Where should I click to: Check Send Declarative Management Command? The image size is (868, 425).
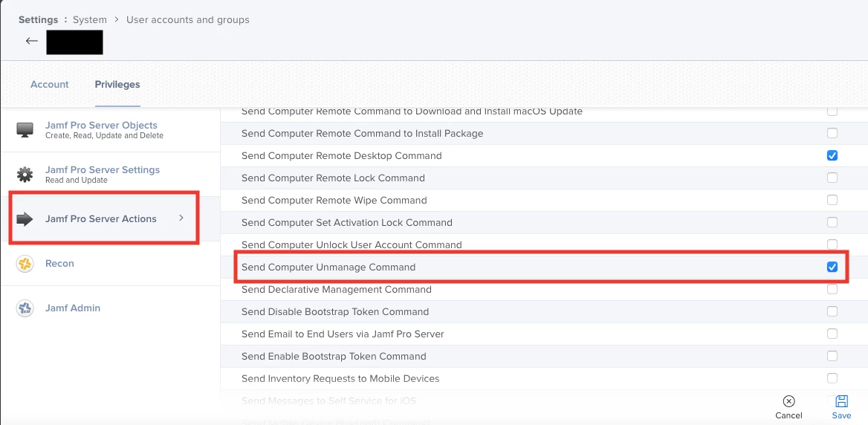pos(832,290)
